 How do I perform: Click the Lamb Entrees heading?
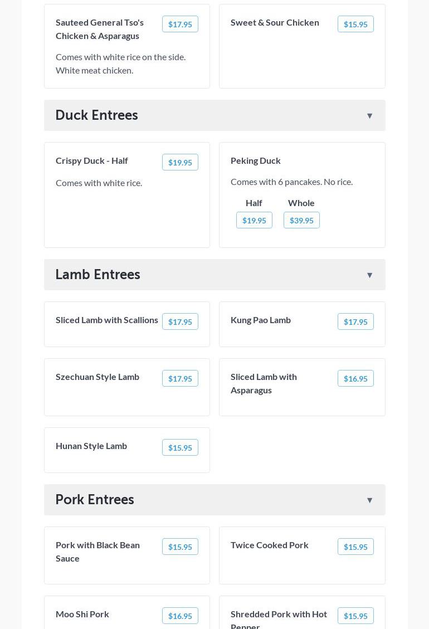[97, 275]
